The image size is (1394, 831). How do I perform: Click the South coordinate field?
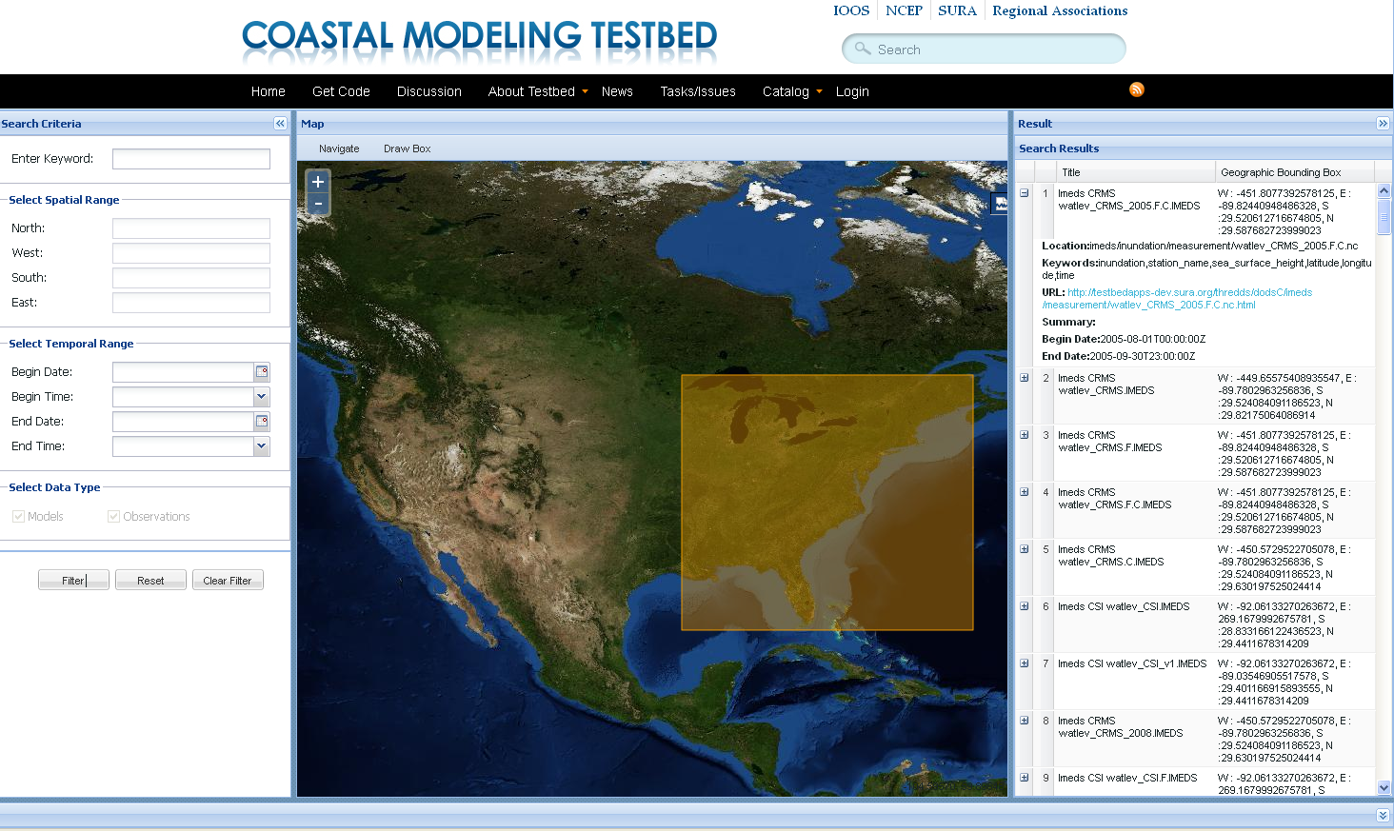(191, 278)
